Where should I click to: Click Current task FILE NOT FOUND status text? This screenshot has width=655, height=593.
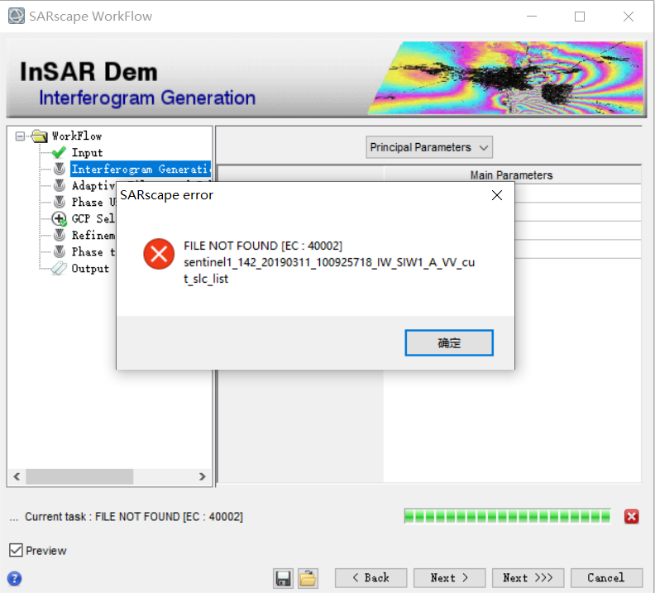click(x=134, y=517)
